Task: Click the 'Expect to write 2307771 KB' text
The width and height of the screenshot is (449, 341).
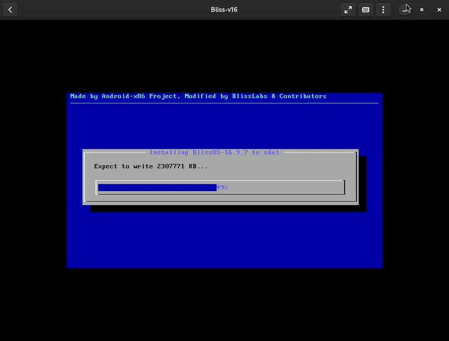Action: tap(151, 167)
